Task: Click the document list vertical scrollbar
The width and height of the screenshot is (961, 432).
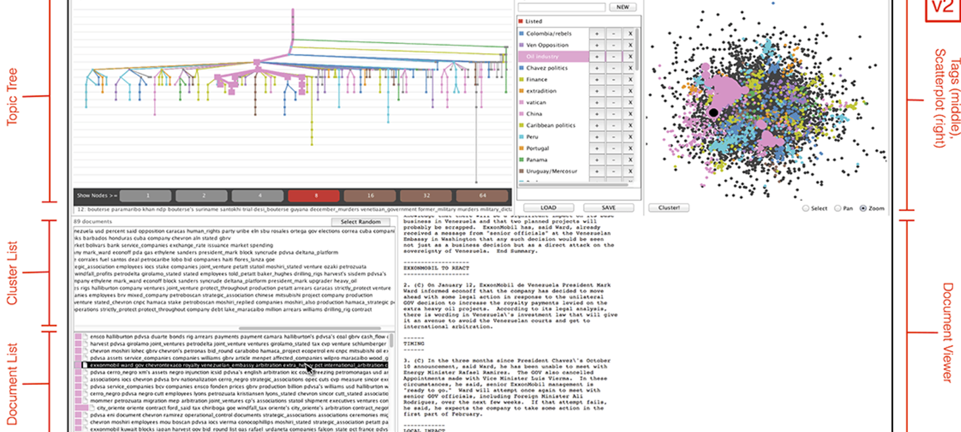Action: (392, 341)
